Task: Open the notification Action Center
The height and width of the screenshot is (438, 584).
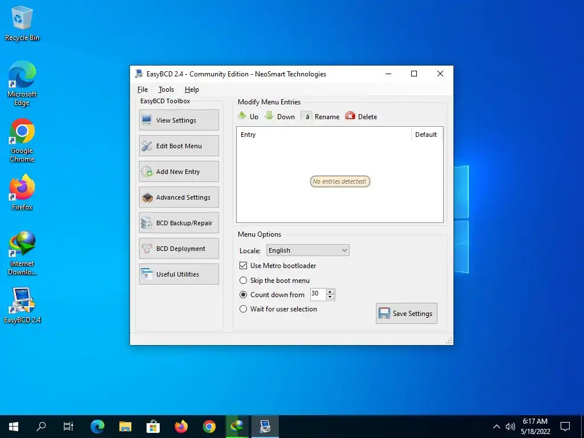Action: click(565, 427)
